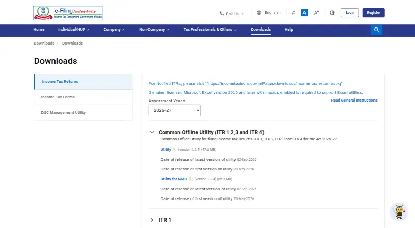Click the globe icon next to English

(x=259, y=13)
